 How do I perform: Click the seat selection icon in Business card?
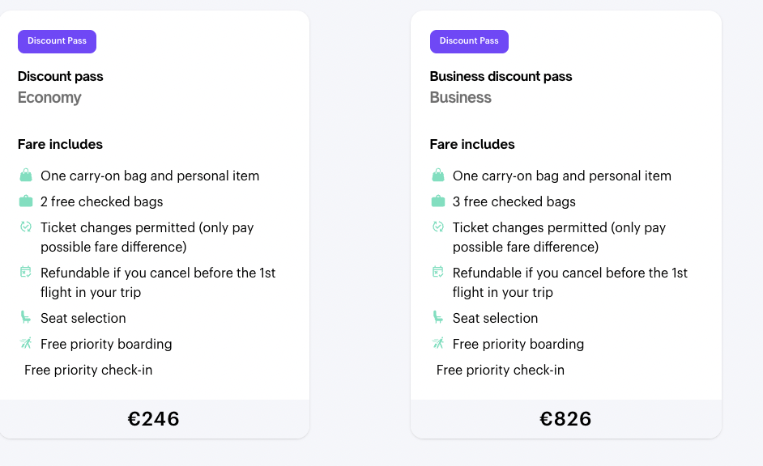pos(438,318)
